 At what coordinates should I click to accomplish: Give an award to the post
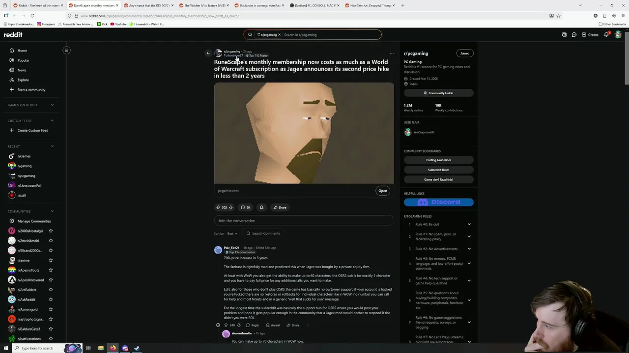tap(261, 207)
